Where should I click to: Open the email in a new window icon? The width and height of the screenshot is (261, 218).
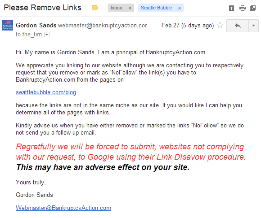pos(253,8)
